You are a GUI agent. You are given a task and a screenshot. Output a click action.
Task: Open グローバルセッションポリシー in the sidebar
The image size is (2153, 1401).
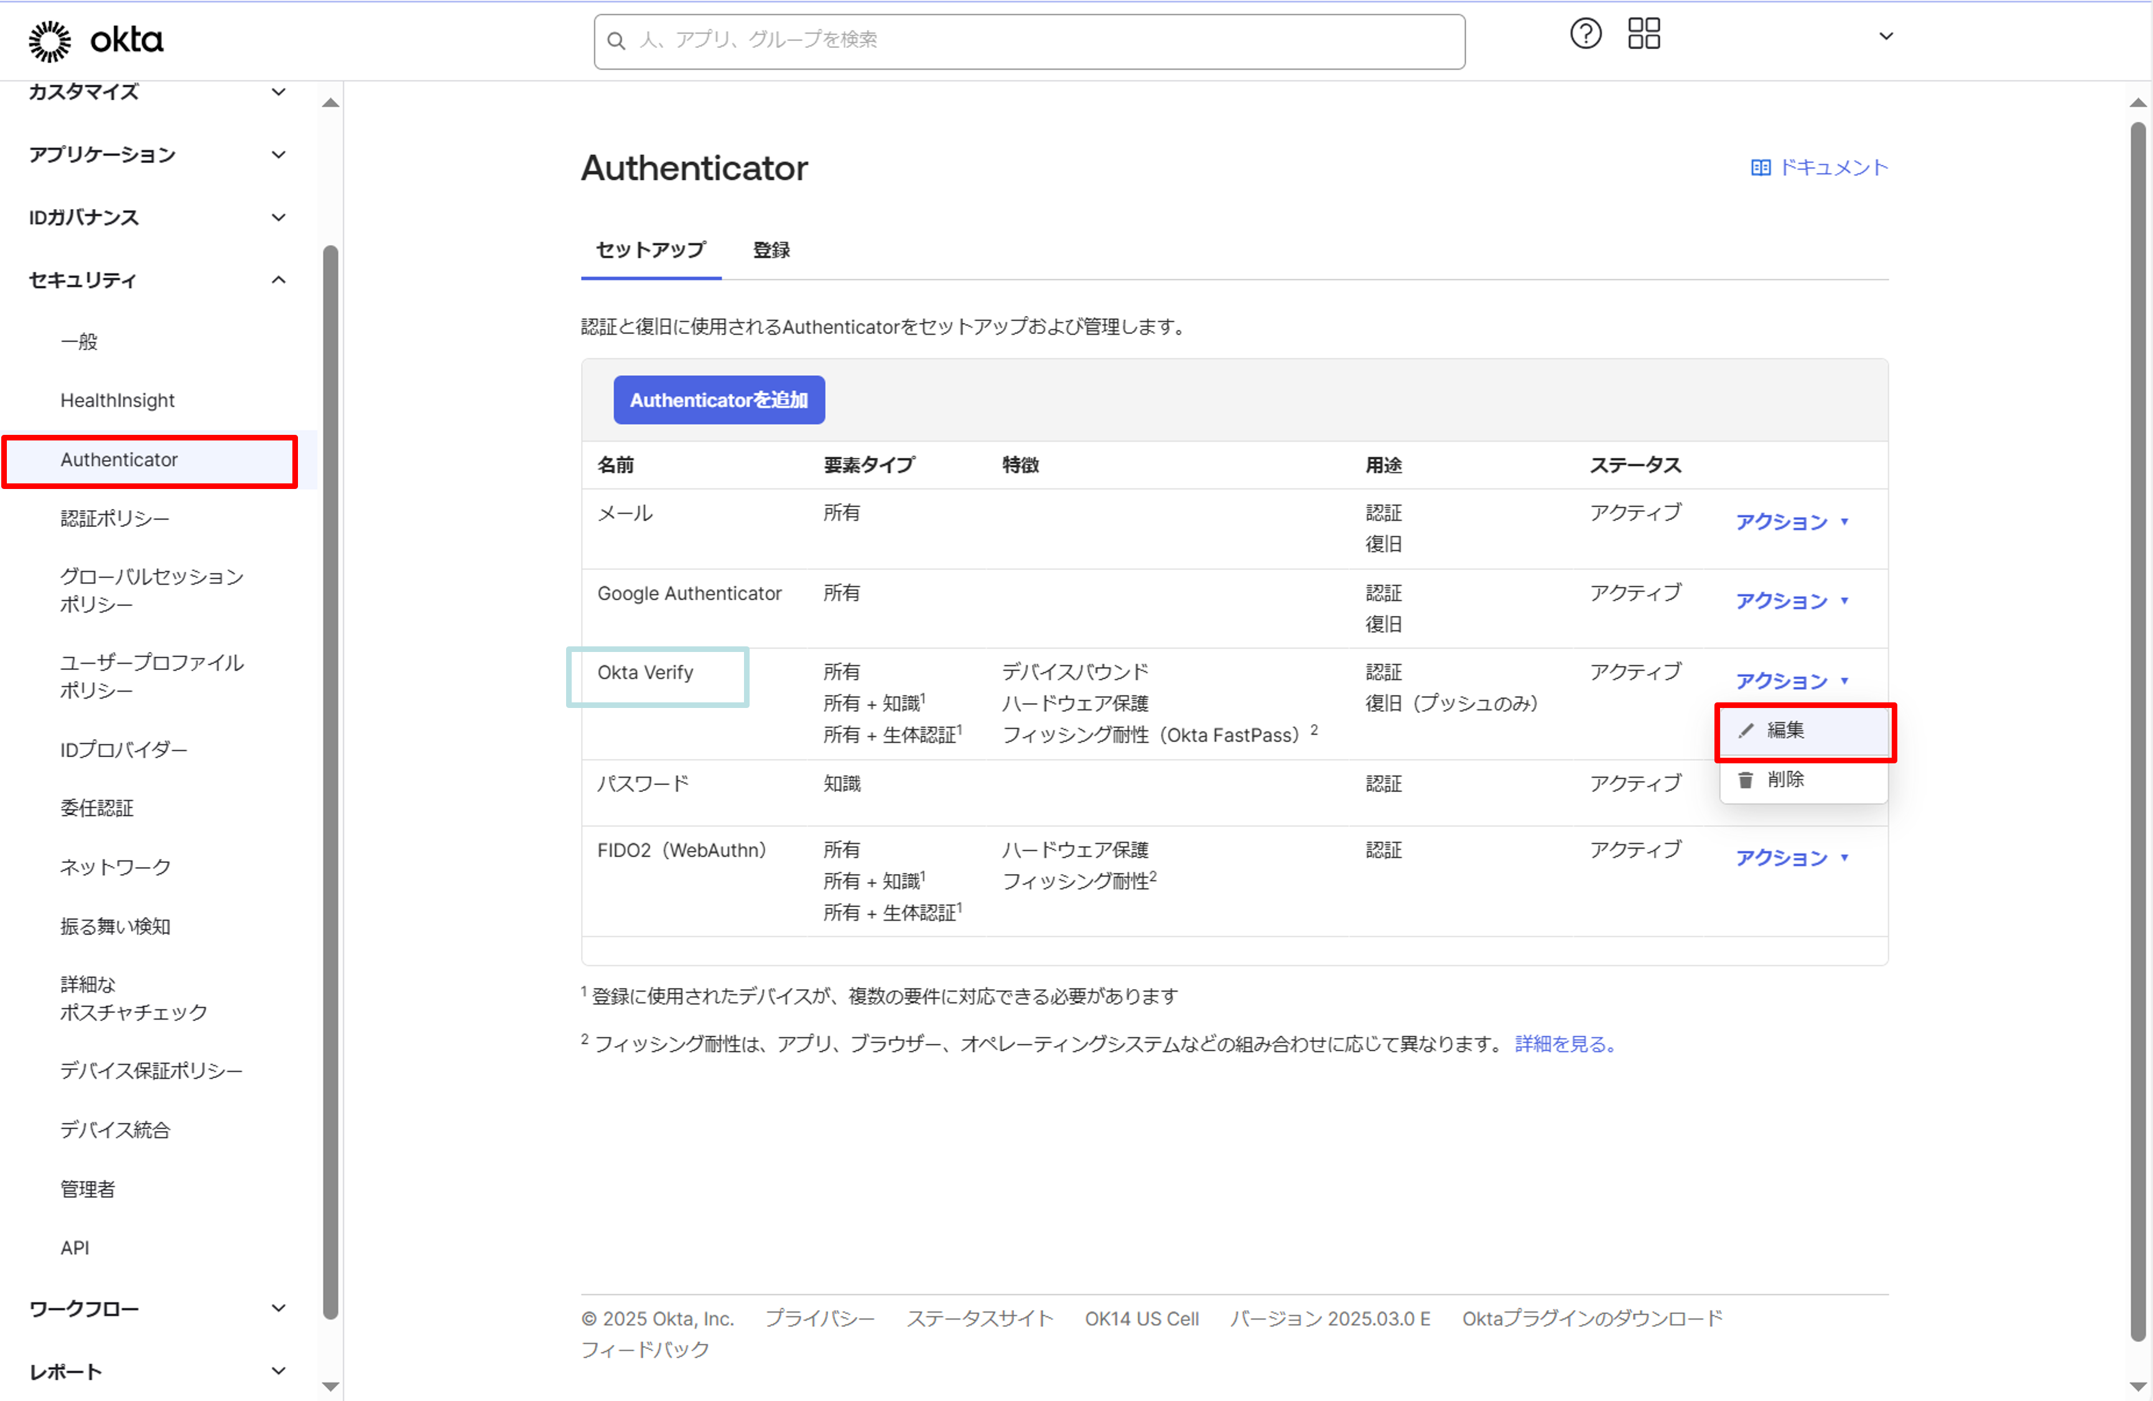(x=152, y=590)
